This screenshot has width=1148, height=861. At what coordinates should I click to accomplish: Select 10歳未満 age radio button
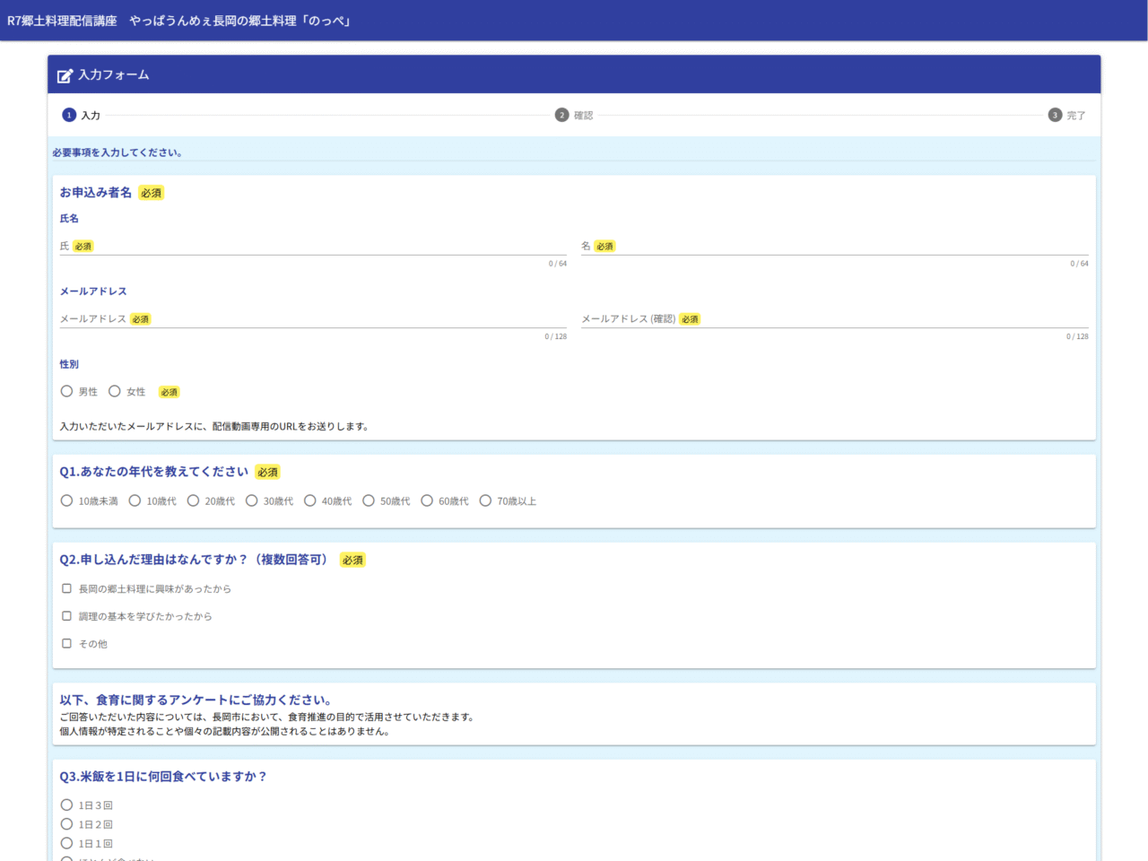click(67, 500)
